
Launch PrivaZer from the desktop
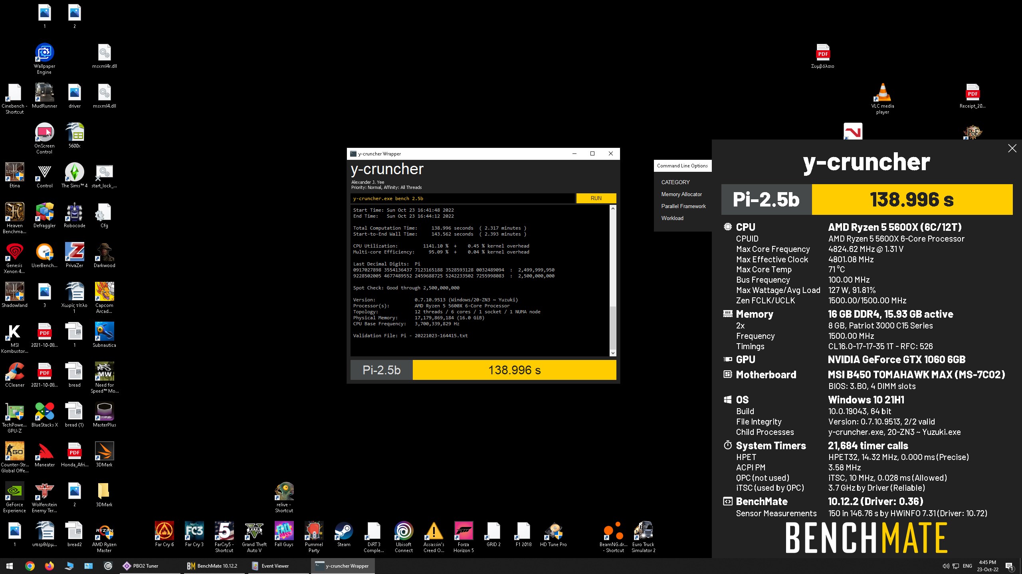click(x=74, y=255)
